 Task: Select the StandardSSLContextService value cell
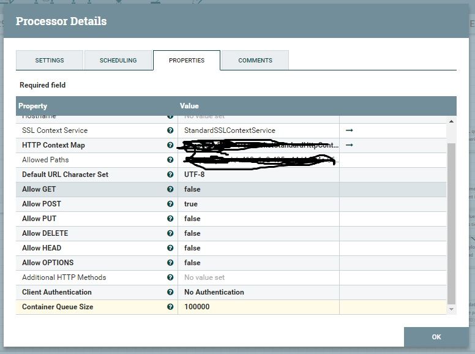[x=258, y=130]
